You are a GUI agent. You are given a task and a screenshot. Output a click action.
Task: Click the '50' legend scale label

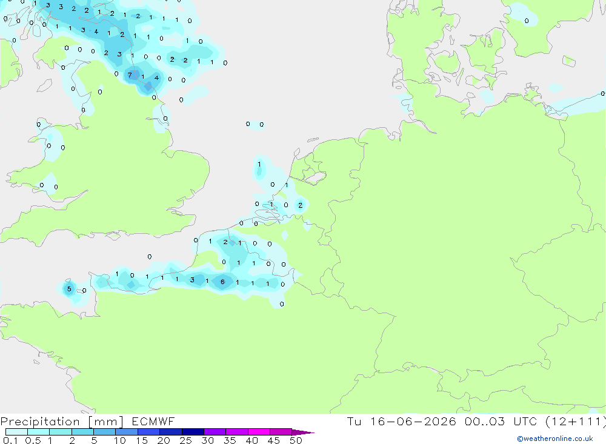(296, 440)
